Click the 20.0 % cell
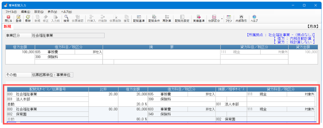This screenshot has width=323, height=128. (x=133, y=104)
